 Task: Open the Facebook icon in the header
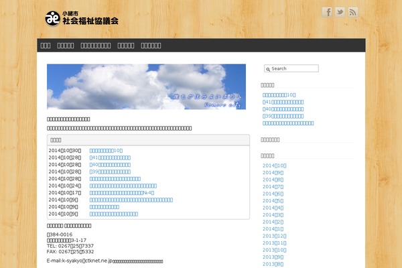327,12
